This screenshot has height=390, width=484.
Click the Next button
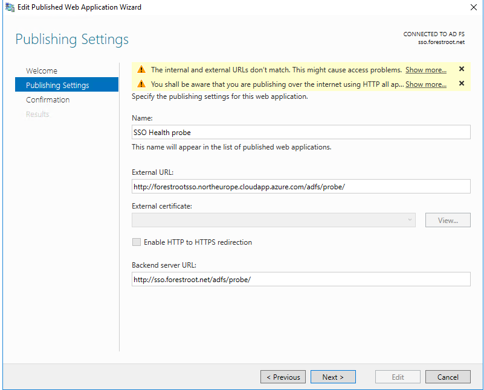pos(333,377)
